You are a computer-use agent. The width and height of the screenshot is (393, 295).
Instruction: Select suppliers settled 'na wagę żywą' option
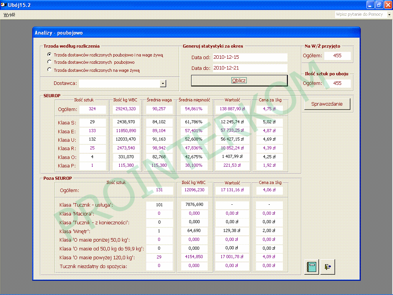pyautogui.click(x=49, y=70)
